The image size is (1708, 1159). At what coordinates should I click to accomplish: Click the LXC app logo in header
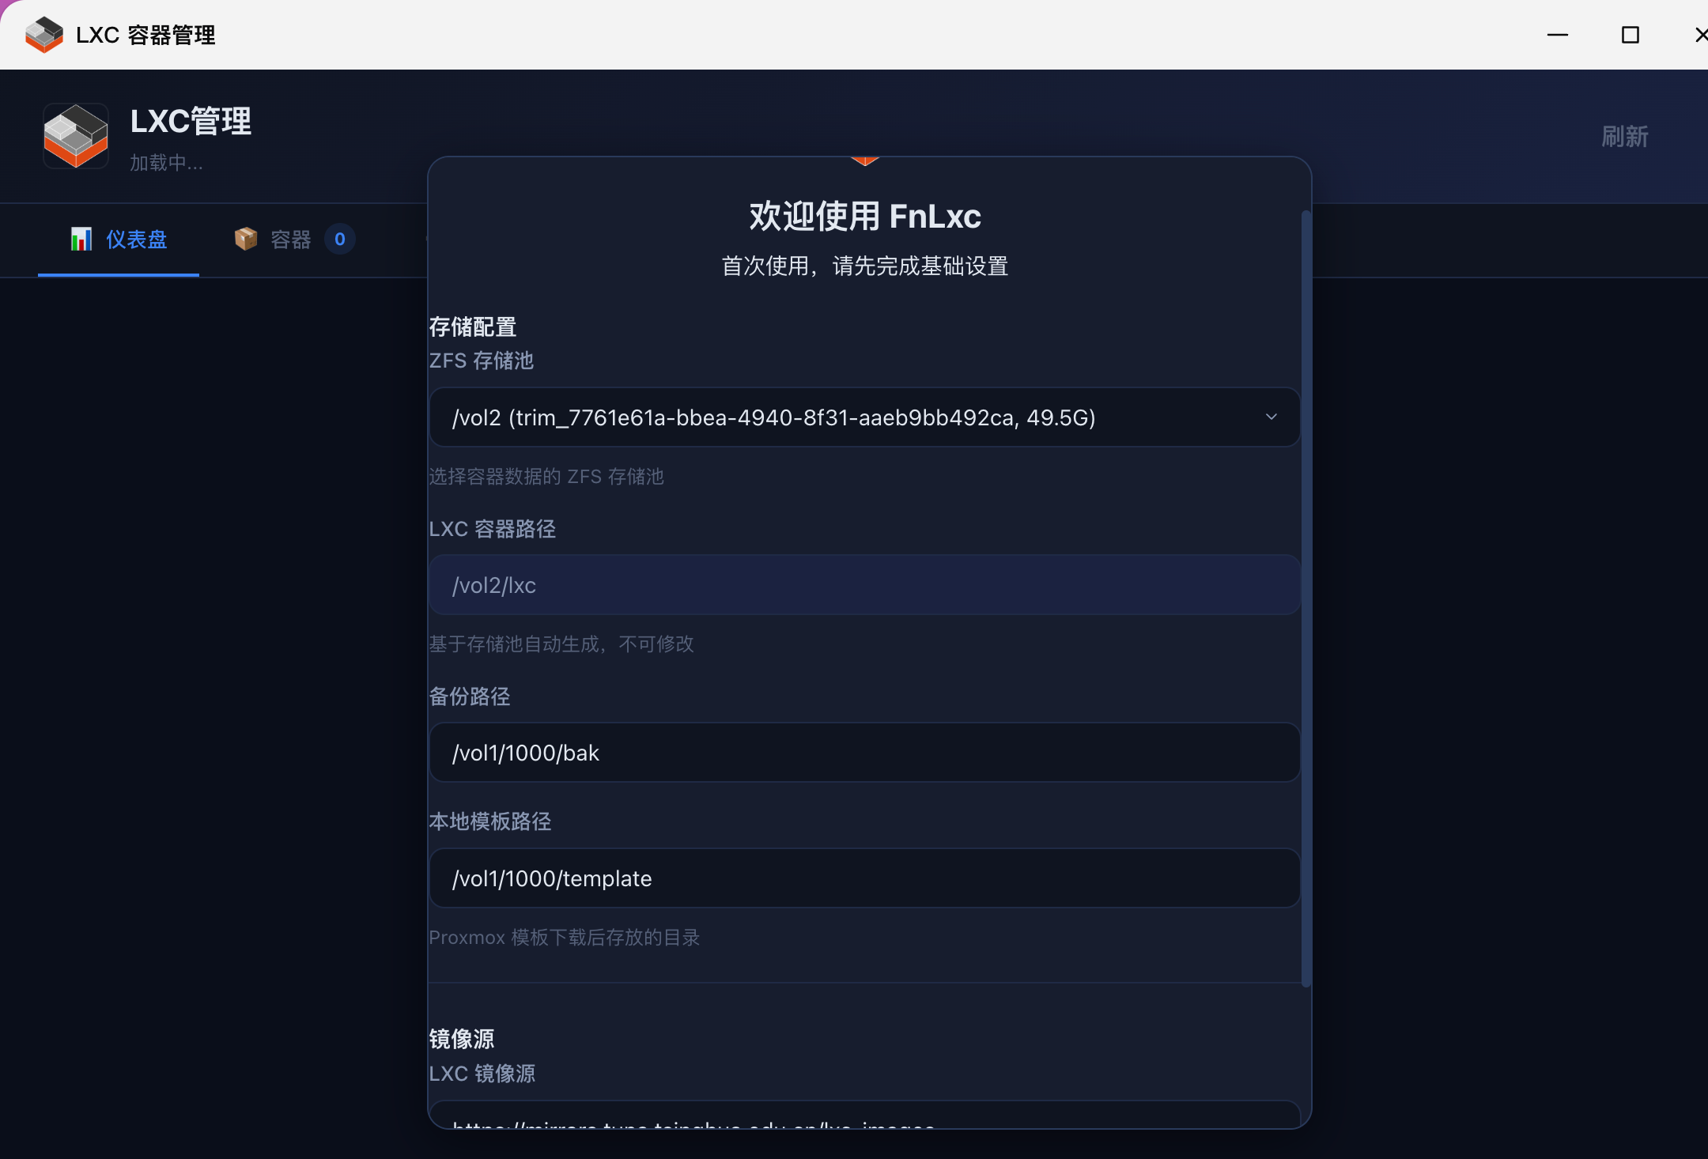[x=76, y=136]
